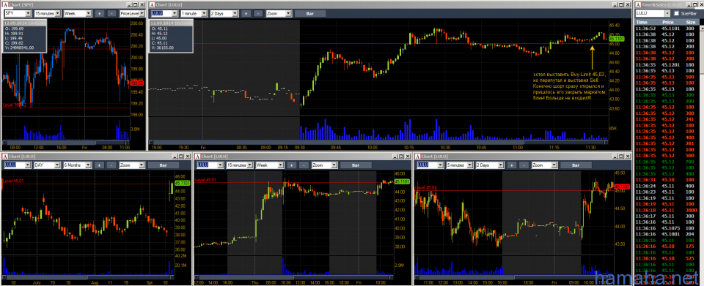Expand the 15 minutes interval dropdown in SPY chart

tap(47, 13)
